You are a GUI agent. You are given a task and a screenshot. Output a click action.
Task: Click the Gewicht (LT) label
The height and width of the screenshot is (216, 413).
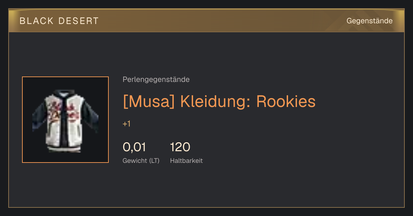coord(141,161)
